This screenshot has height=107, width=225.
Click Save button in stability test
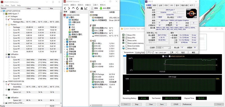tap(161, 104)
